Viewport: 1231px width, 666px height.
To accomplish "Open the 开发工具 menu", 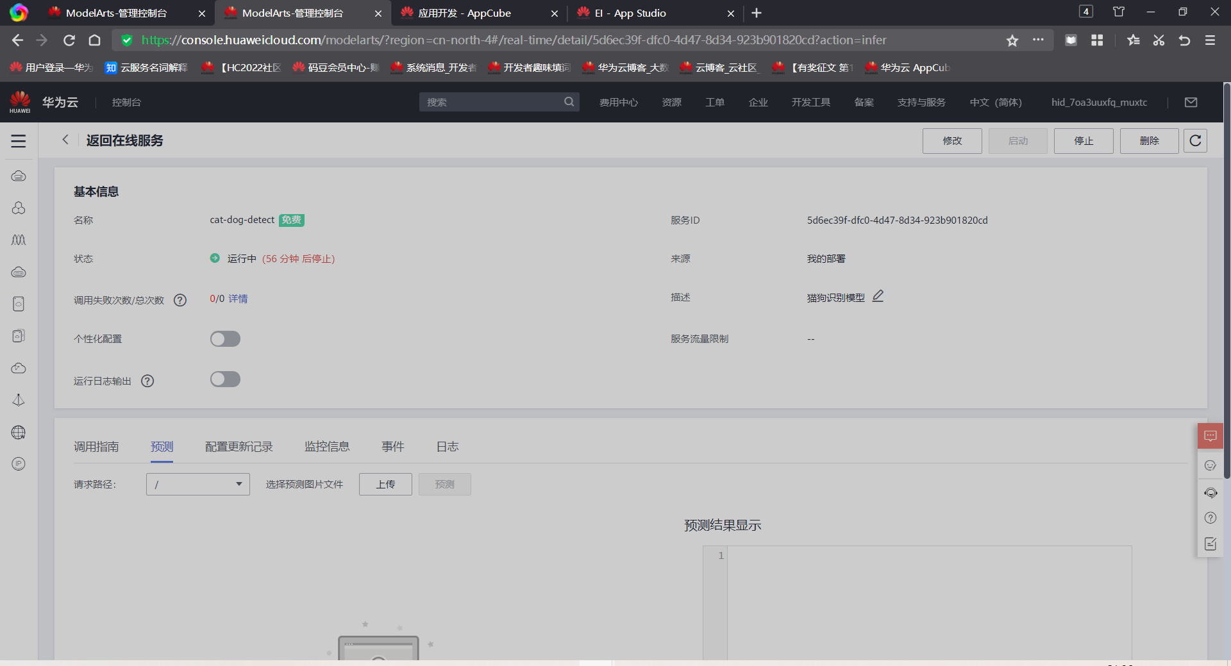I will coord(811,103).
